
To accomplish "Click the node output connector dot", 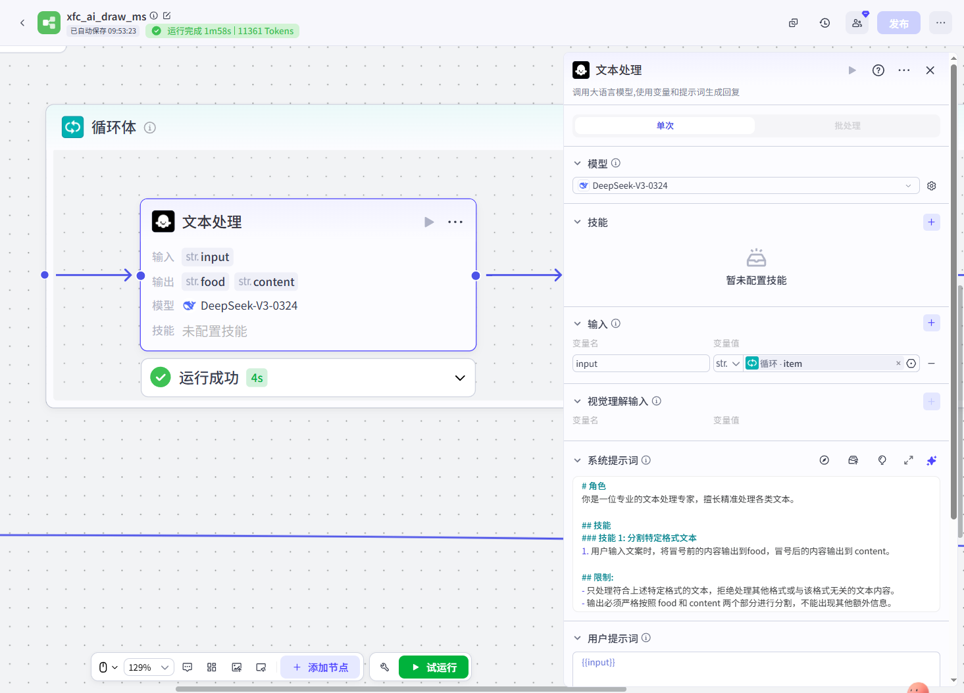I will pyautogui.click(x=476, y=275).
